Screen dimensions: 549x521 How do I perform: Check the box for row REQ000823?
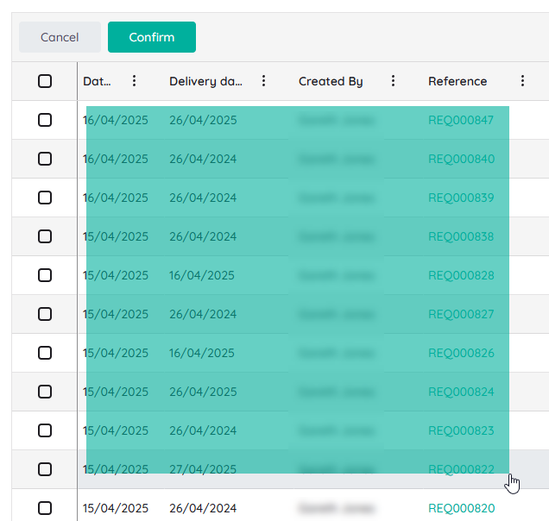tap(45, 430)
